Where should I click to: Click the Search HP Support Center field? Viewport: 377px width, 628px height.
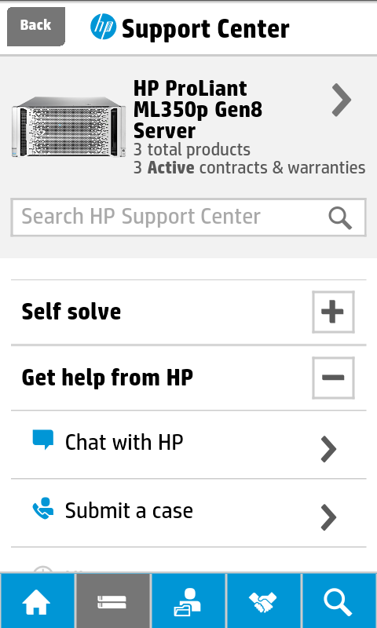[x=188, y=217]
